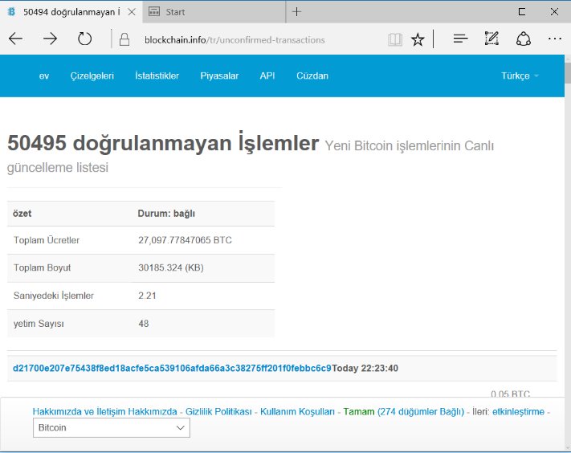Viewport: 571px width, 453px height.
Task: Select the 50494 doğrulanmayan tab
Action: coord(71,12)
